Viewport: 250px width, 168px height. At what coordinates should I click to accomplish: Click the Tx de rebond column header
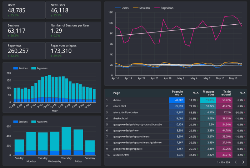coord(225,93)
